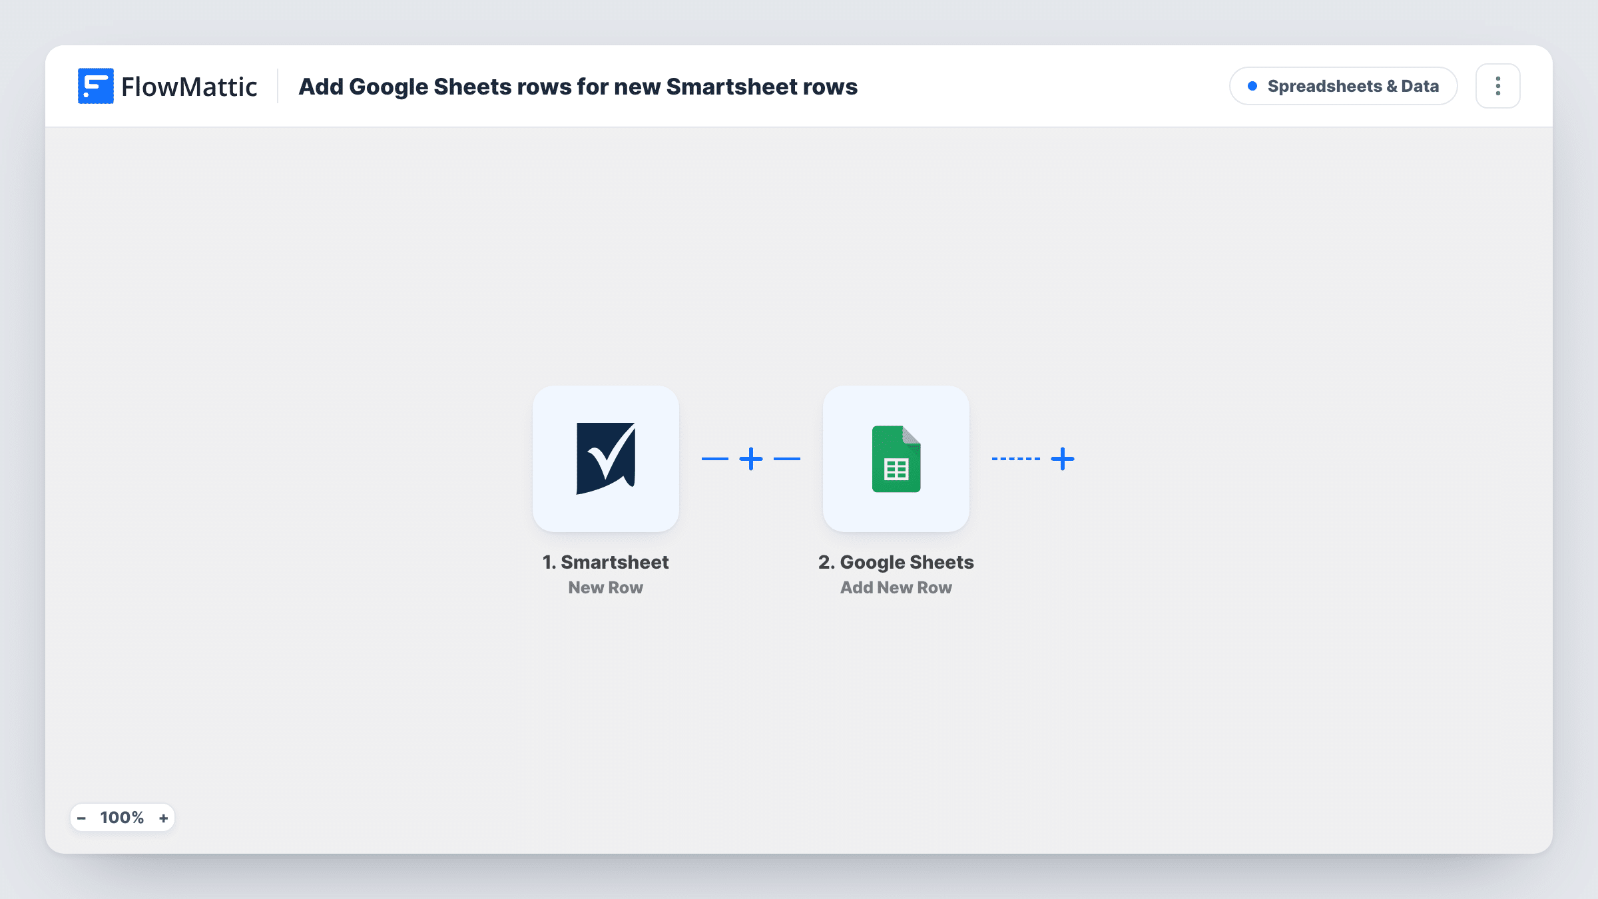Click the Spreadsheets & Data category tag
This screenshot has width=1598, height=899.
pyautogui.click(x=1343, y=86)
